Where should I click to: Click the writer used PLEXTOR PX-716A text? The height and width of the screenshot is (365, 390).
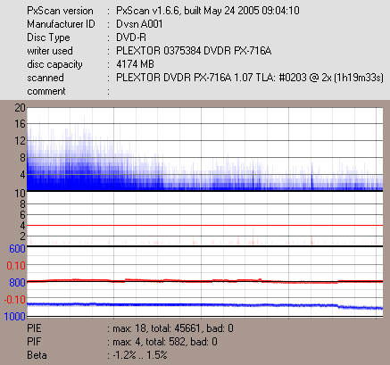[x=194, y=51]
